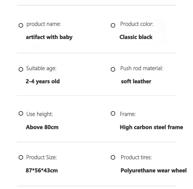The width and height of the screenshot is (193, 189).
Task: Select the circle marker beside Product tires
Action: point(113,158)
